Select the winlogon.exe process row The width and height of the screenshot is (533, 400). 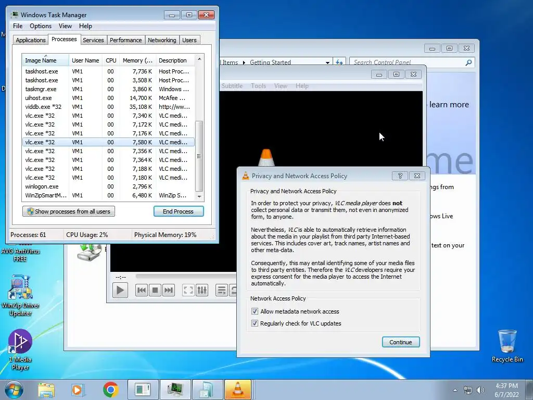(x=108, y=186)
